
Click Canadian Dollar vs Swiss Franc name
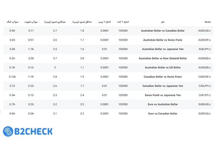163,77
